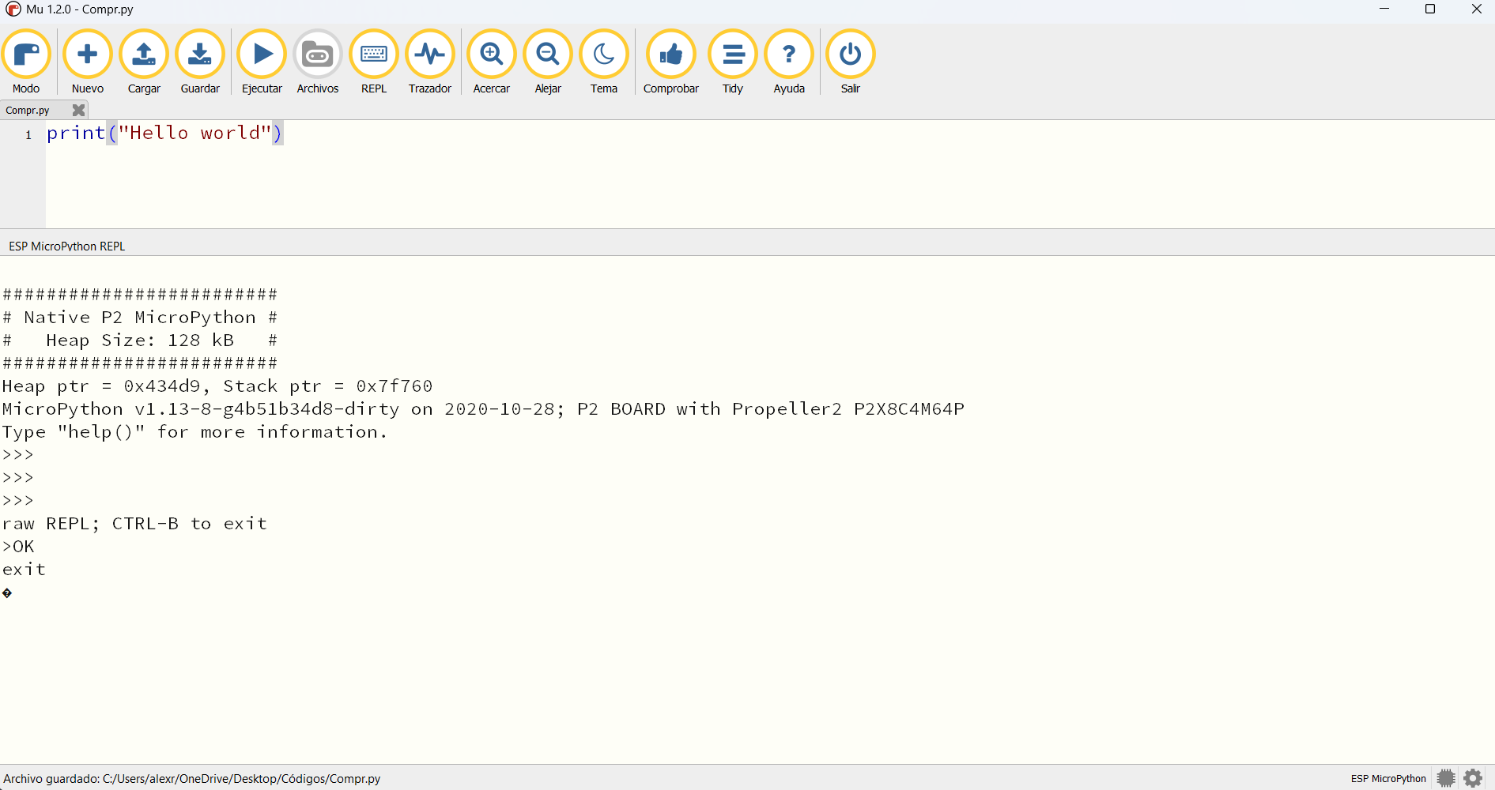Open Ayuda help
This screenshot has height=790, width=1495.
[789, 62]
